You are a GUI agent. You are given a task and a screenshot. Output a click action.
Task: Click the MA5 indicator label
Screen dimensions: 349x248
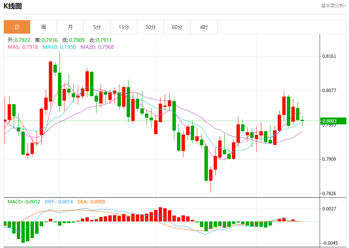23,47
